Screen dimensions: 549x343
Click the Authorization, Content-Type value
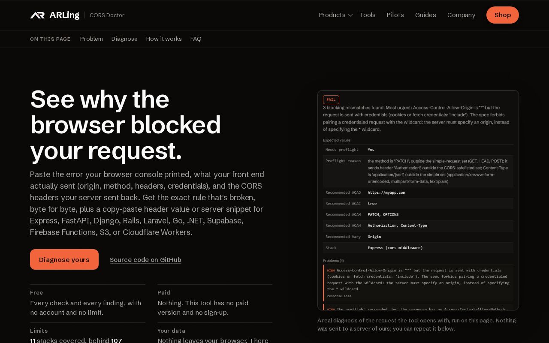[x=397, y=226]
